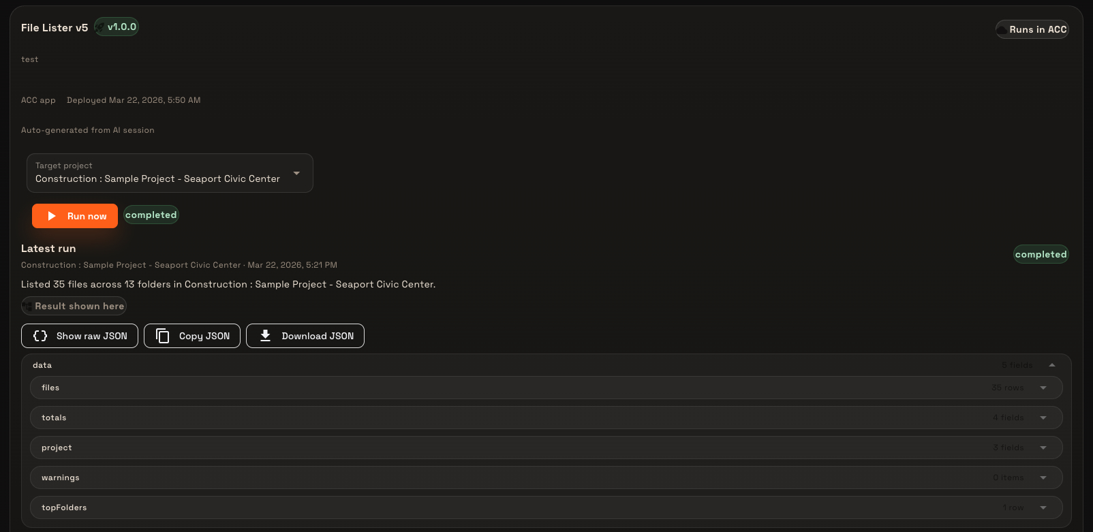This screenshot has height=532, width=1093.
Task: Click the chevron on the files row
Action: tap(1043, 388)
